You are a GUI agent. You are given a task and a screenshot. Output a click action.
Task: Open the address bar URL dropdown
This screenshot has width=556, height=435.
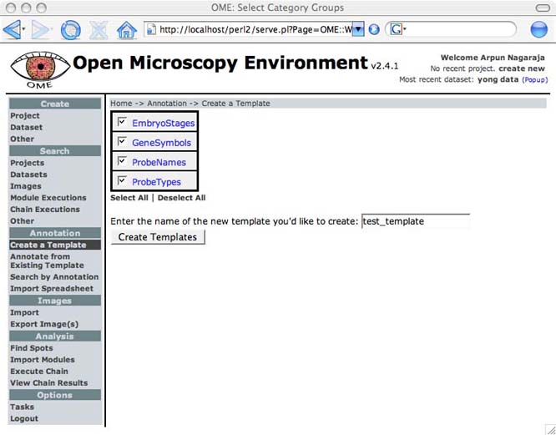pos(358,29)
